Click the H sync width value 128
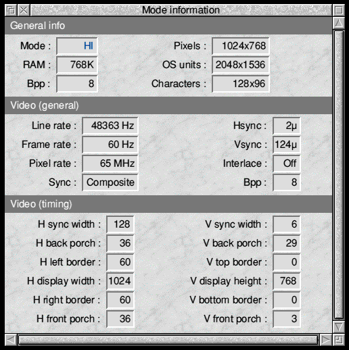349x350 pixels. tap(120, 224)
